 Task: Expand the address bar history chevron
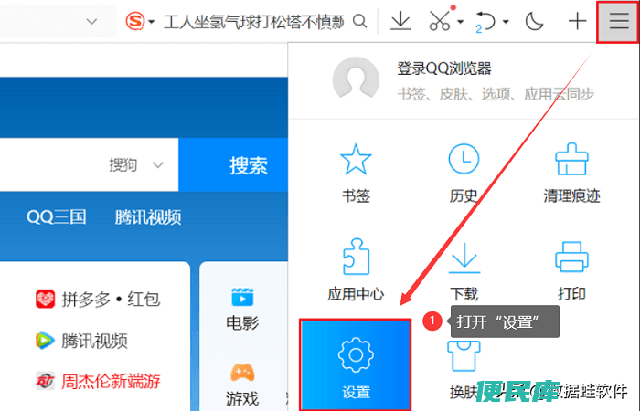[92, 21]
